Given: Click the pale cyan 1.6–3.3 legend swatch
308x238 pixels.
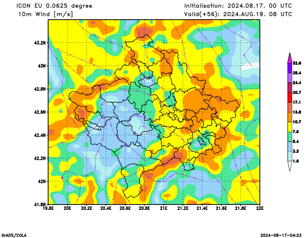Looking at the screenshot, I should pyautogui.click(x=290, y=156).
